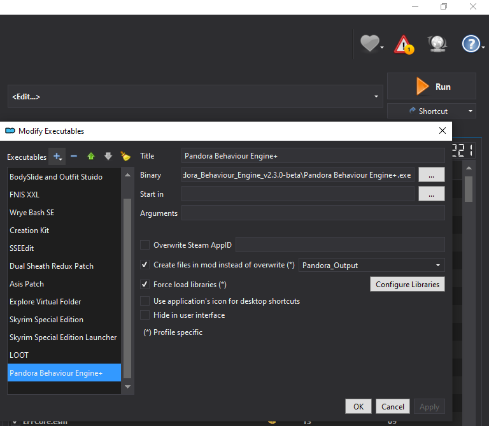The width and height of the screenshot is (489, 426).
Task: Select Skyrim Special Edition executable
Action: [x=64, y=320]
